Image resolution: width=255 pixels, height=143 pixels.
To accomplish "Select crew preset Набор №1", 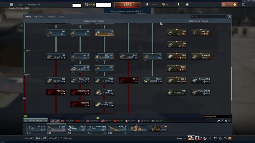I will pyautogui.click(x=29, y=138).
